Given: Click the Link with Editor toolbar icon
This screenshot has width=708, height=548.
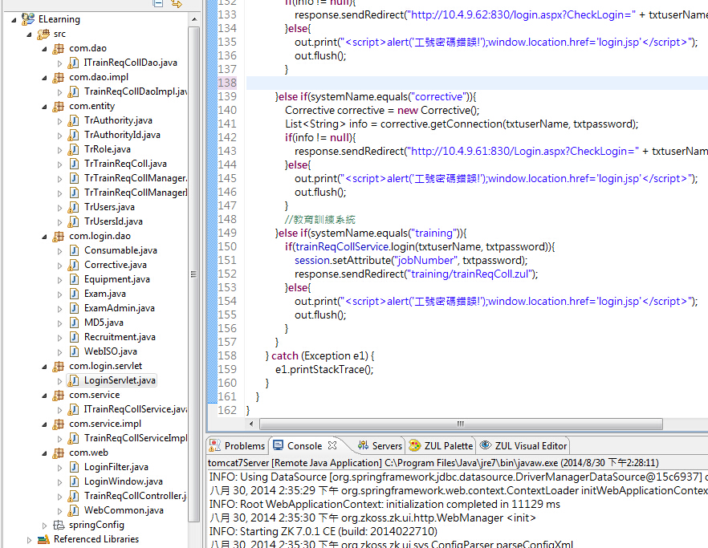Looking at the screenshot, I should click(x=176, y=3).
